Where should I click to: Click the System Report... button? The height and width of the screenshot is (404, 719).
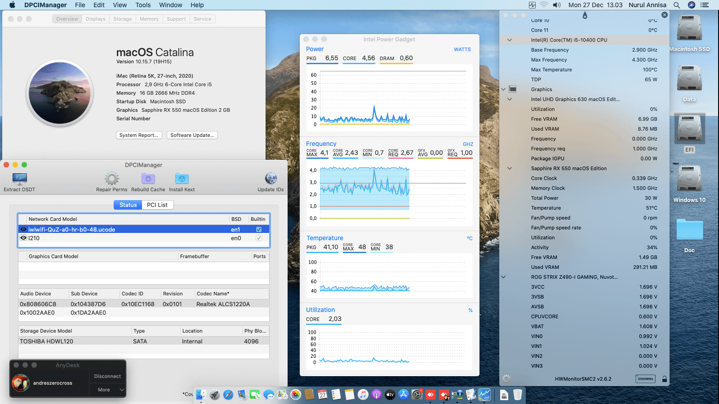(x=139, y=135)
